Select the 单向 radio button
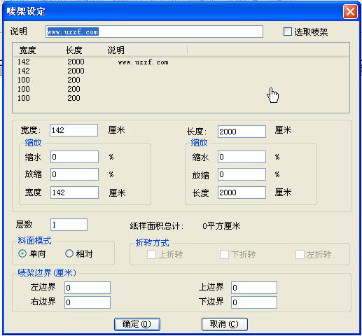The height and width of the screenshot is (336, 362). (x=22, y=253)
